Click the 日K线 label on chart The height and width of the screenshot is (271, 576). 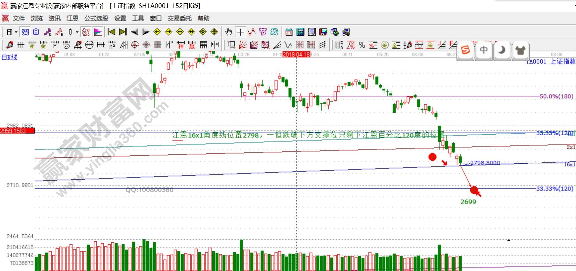point(9,58)
